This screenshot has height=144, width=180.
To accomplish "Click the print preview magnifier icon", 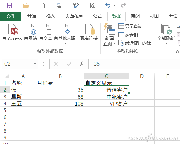I will (92, 5).
